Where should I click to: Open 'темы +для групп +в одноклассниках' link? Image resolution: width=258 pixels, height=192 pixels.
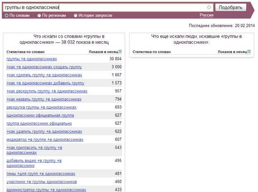point(41,173)
